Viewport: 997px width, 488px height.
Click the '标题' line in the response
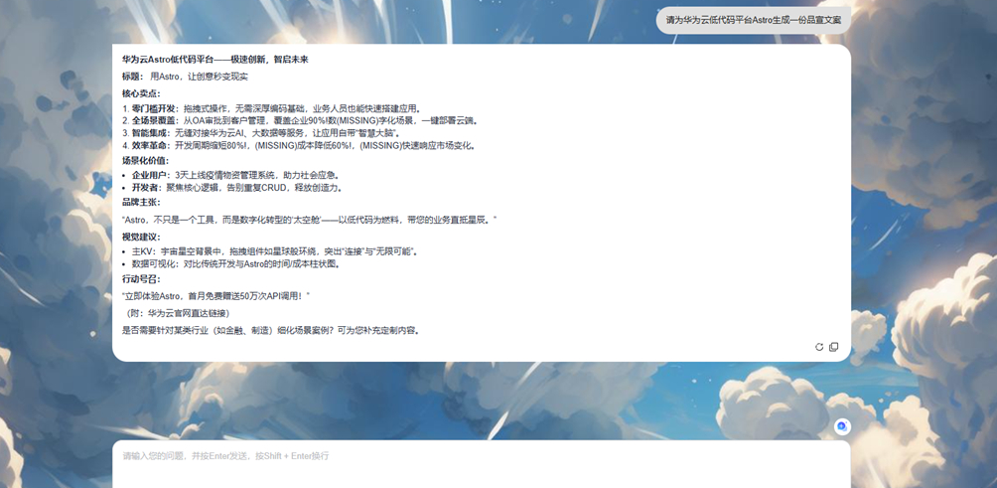pyautogui.click(x=186, y=77)
